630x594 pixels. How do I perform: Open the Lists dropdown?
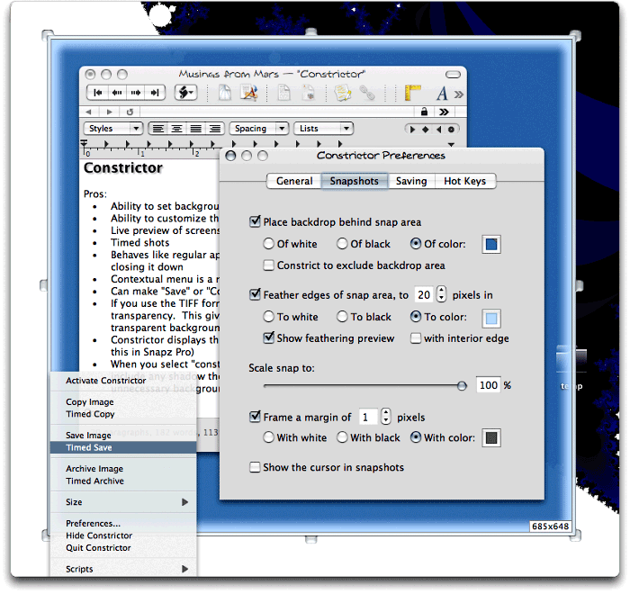coord(323,129)
